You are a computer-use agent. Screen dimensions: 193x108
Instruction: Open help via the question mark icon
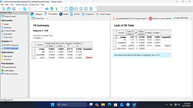52,9
